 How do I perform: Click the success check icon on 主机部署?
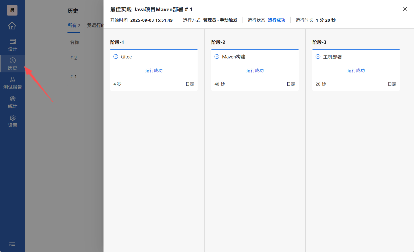tap(318, 57)
